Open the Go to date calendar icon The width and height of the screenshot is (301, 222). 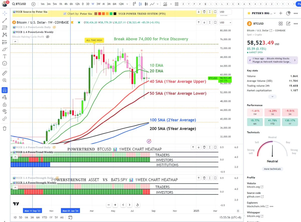(70, 217)
